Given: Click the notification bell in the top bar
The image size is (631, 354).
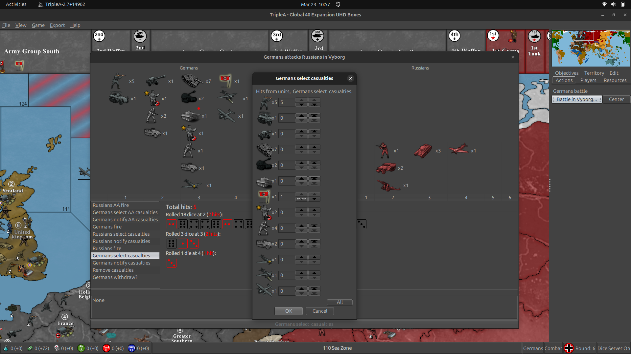Looking at the screenshot, I should point(338,4).
